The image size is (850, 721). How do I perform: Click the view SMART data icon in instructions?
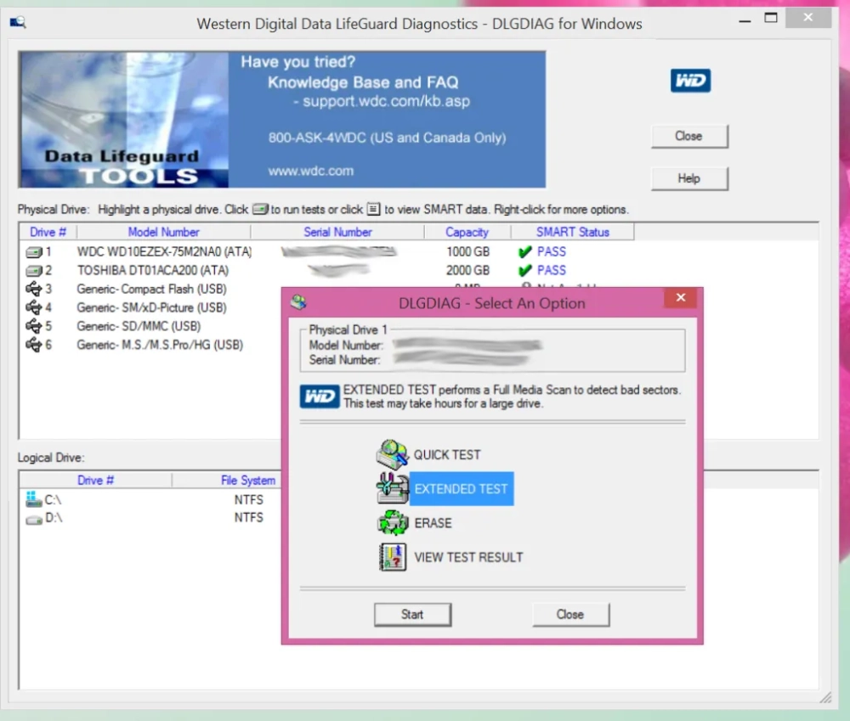[x=373, y=209]
